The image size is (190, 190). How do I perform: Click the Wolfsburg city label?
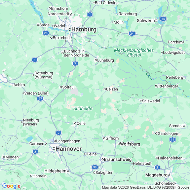[x=130, y=144]
